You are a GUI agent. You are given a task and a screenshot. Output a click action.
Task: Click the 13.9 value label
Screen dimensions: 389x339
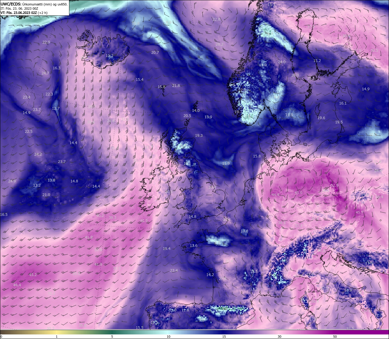(x=208, y=117)
